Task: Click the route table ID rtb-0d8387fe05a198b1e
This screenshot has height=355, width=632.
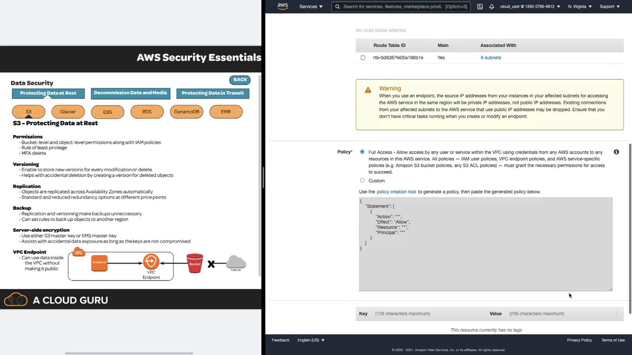Action: [x=398, y=58]
